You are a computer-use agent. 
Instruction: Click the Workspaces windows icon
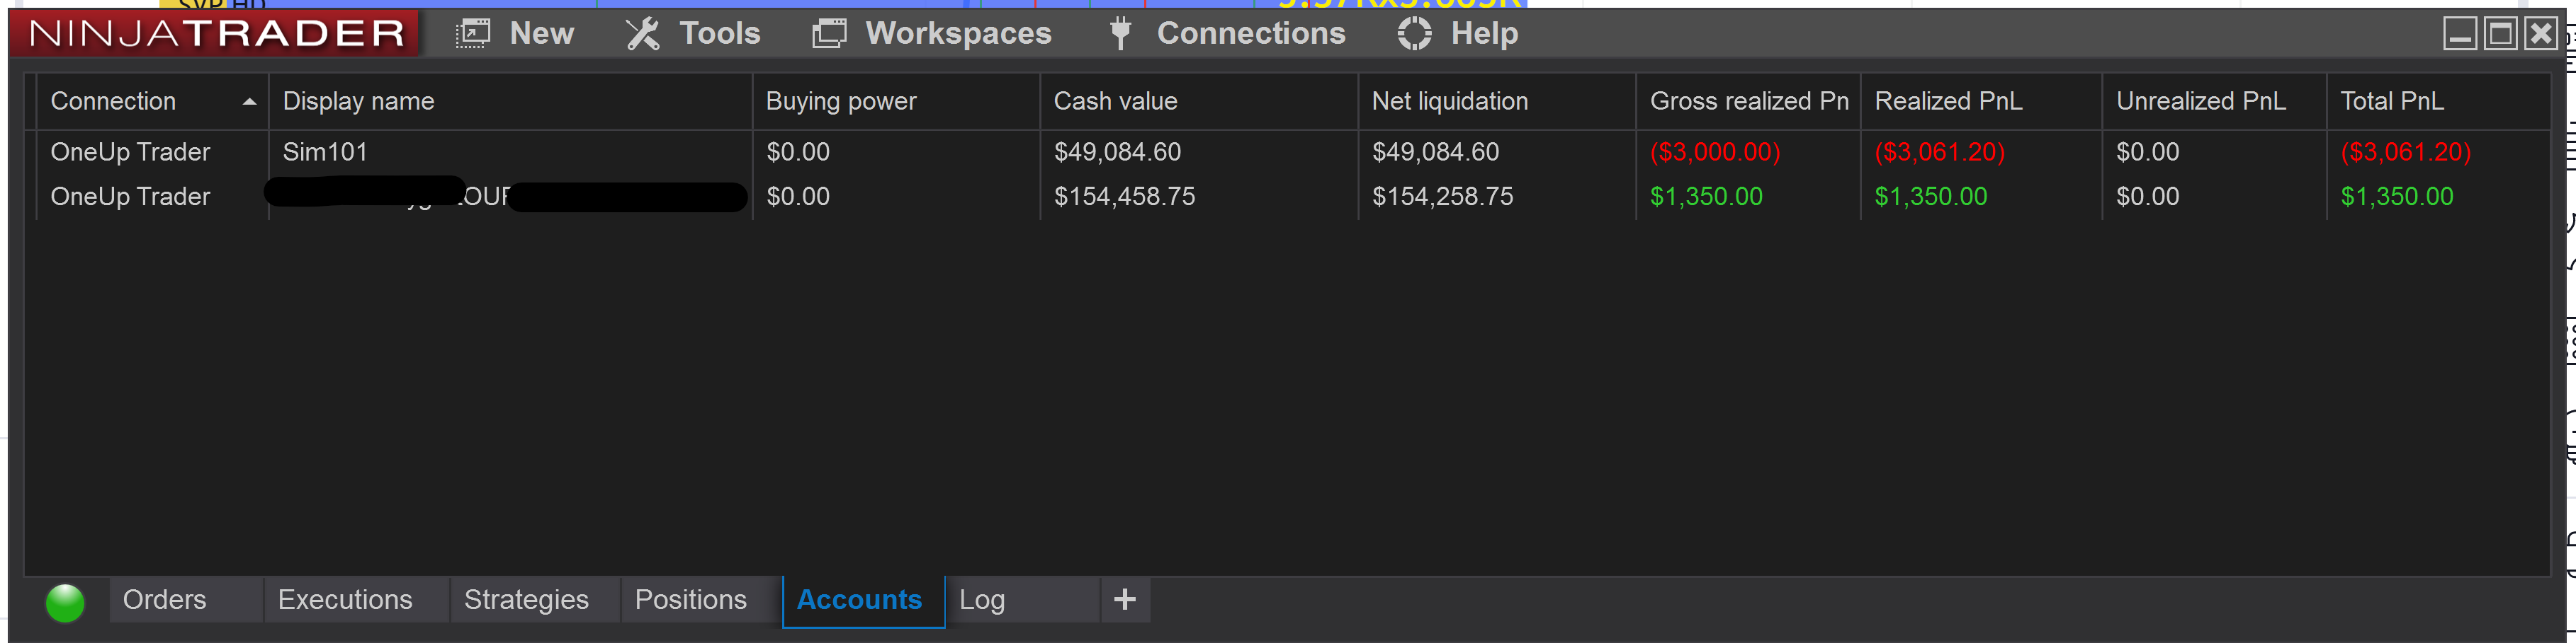click(x=829, y=33)
